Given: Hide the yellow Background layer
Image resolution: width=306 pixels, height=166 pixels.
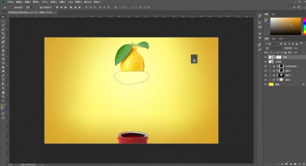Looking at the screenshot, I should [265, 84].
